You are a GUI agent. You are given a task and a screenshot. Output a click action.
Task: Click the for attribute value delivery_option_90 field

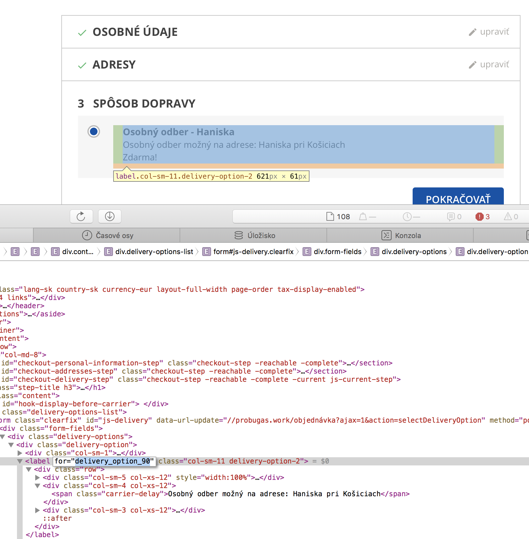coord(112,461)
